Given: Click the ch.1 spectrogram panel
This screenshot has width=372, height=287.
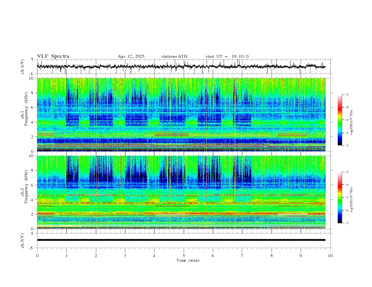Looking at the screenshot, I should [181, 114].
